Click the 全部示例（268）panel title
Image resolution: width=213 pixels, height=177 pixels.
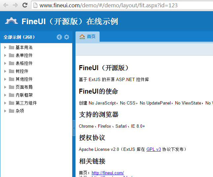(x=19, y=37)
